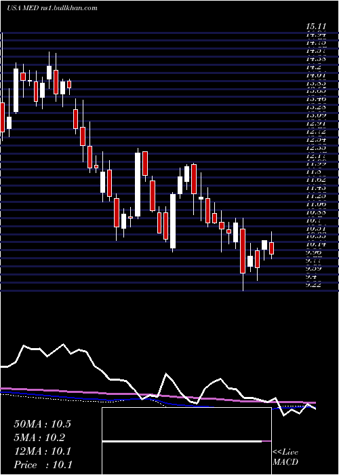The width and height of the screenshot is (339, 475).
Task: Click the 15.11 top price label
Action: (317, 28)
